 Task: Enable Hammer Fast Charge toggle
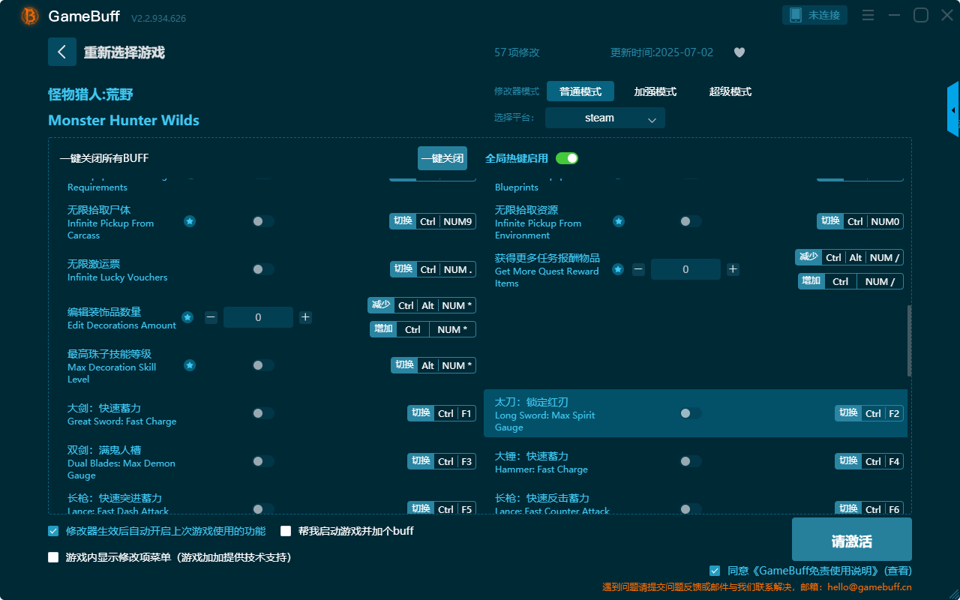tap(691, 461)
